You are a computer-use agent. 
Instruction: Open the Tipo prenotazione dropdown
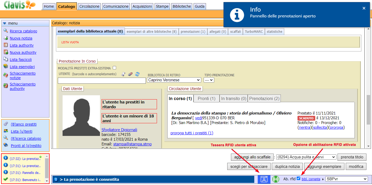point(209,80)
